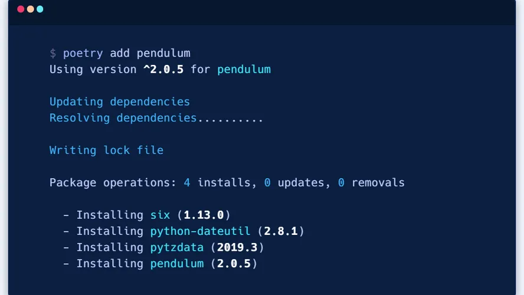Click the "Updating dependencies" line

120,102
